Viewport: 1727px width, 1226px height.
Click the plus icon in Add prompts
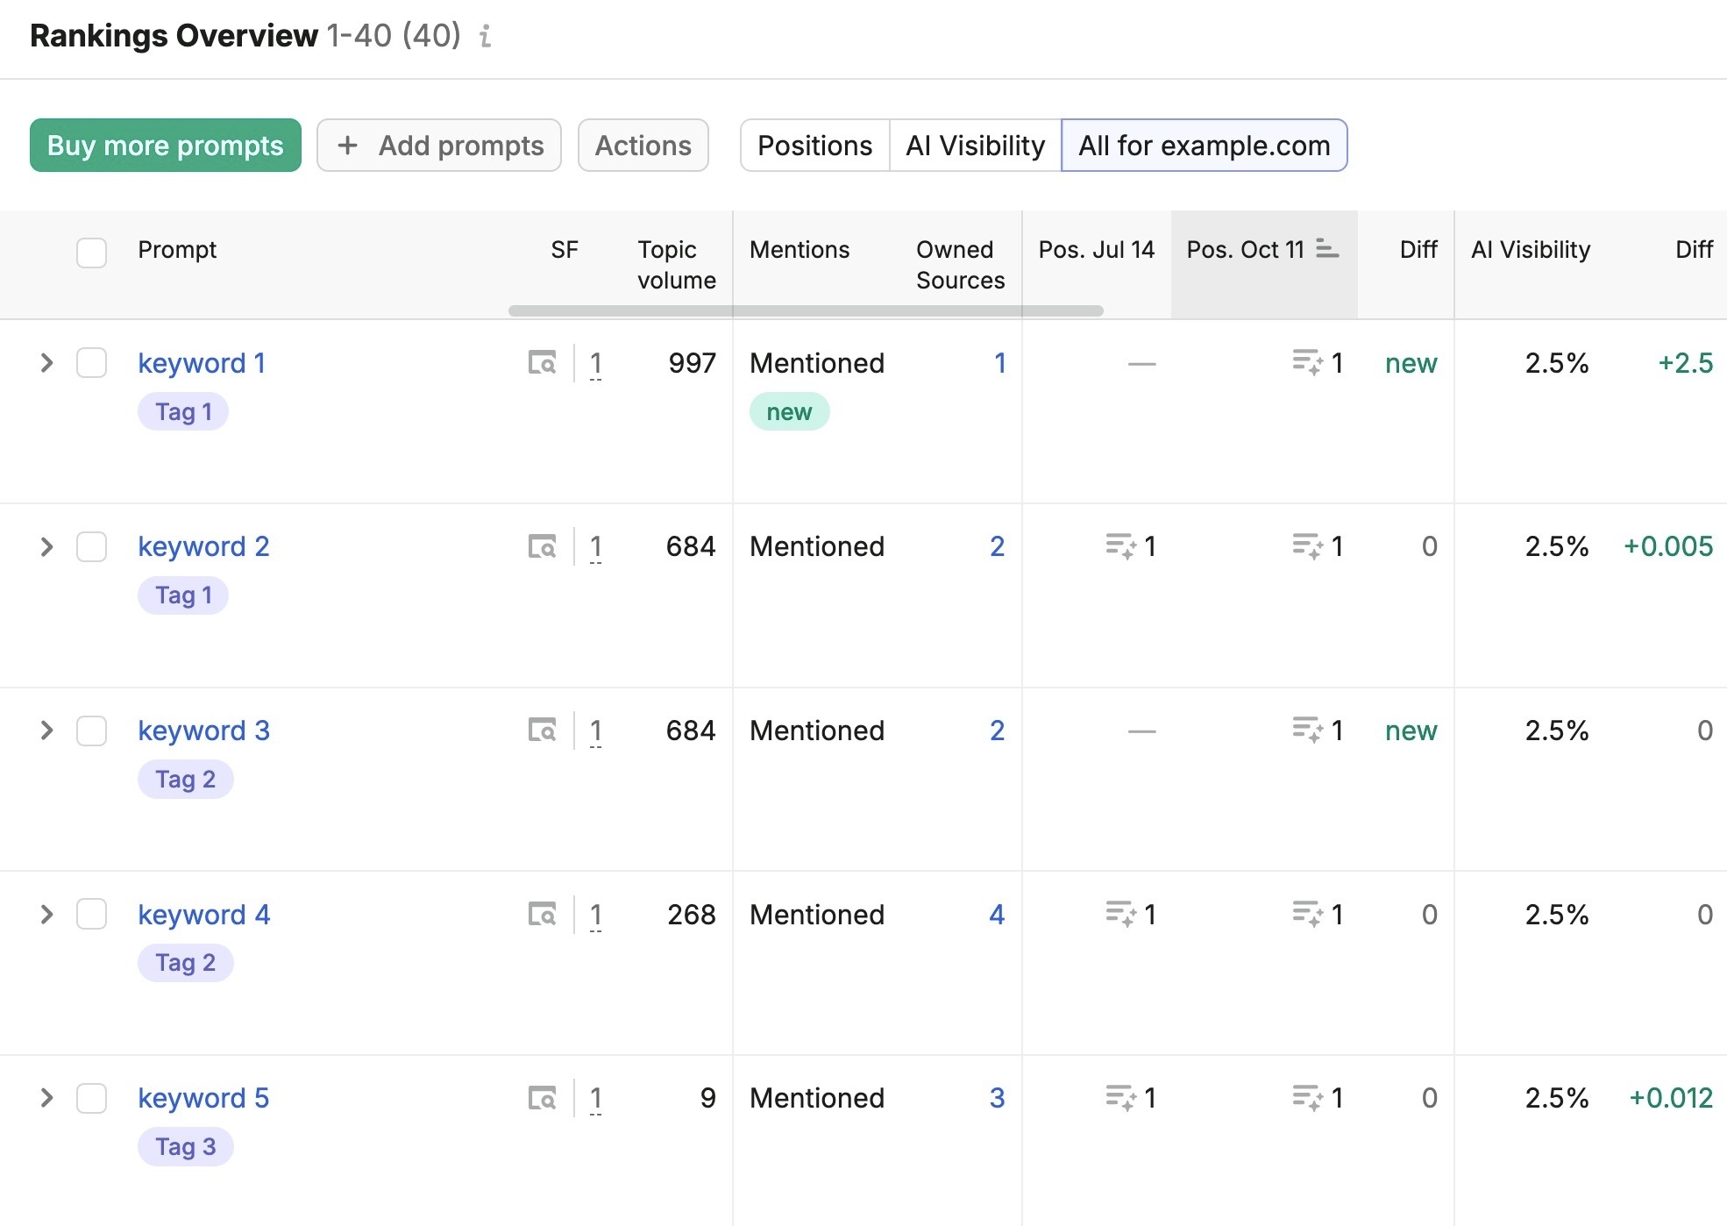(348, 146)
